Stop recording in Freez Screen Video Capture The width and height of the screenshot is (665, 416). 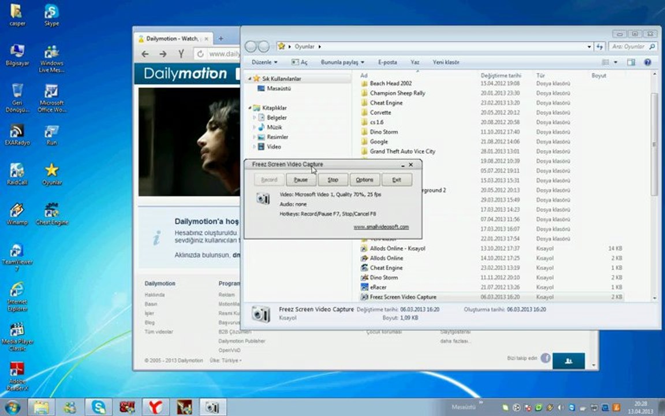333,180
